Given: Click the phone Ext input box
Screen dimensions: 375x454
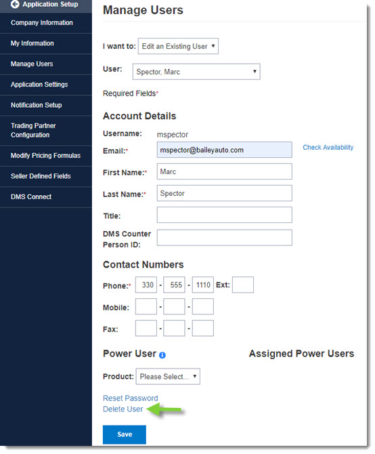Looking at the screenshot, I should (243, 285).
